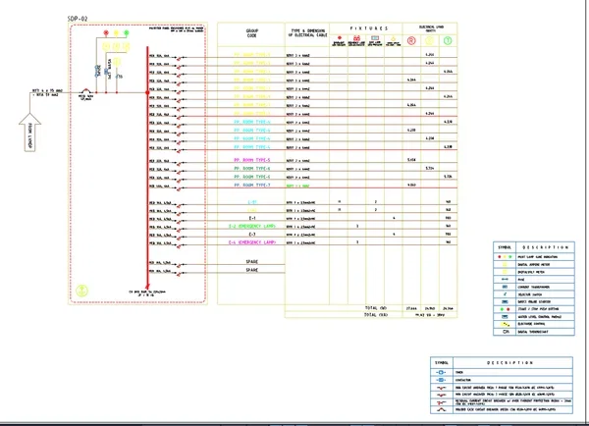
Task: Select the grounding symbol inside SDP-02 panel
Action: coord(81,291)
